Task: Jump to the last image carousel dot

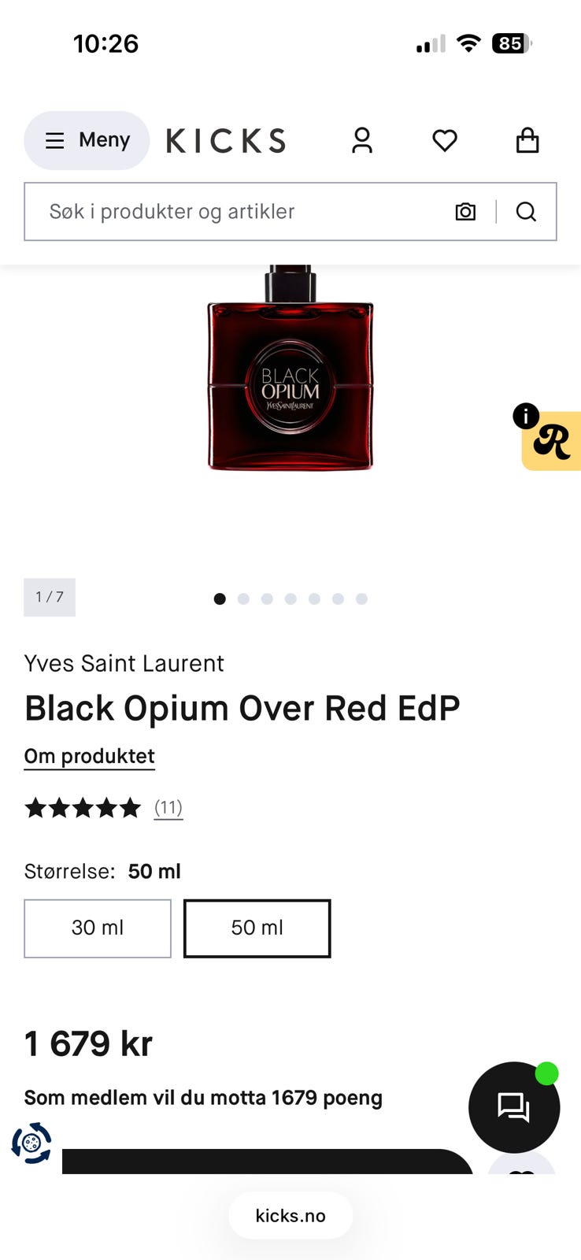Action: pyautogui.click(x=361, y=599)
